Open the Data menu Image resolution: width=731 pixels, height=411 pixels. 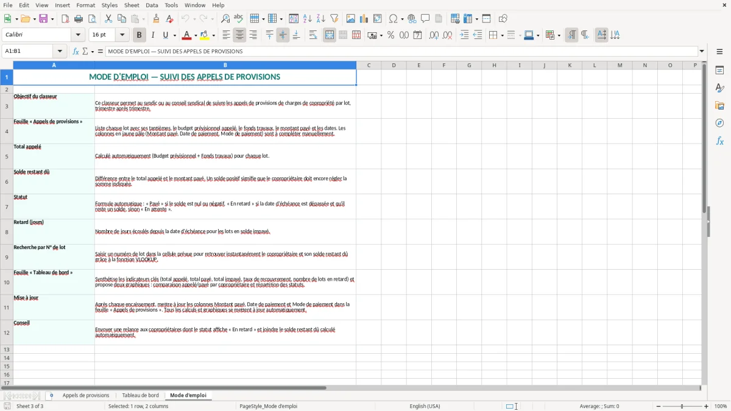[152, 5]
